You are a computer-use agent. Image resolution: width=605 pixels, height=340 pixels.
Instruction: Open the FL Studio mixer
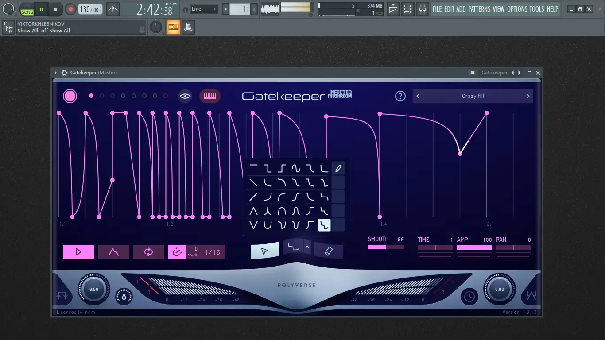click(423, 9)
